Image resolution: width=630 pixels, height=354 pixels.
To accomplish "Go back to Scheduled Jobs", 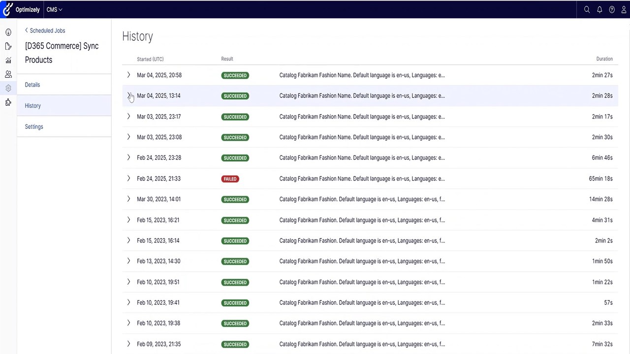I will (45, 30).
